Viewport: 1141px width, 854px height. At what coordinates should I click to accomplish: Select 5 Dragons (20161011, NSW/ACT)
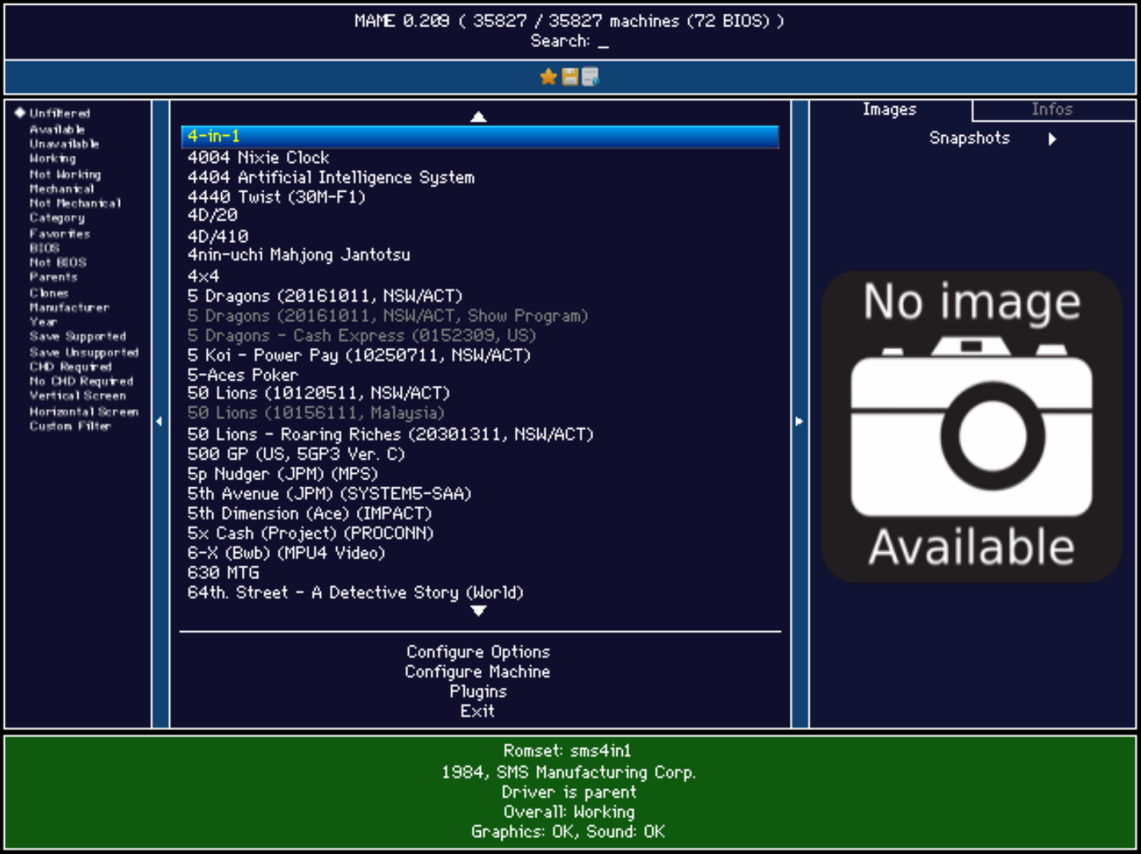[325, 296]
